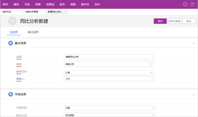Click the more options ellipsis icon
Image resolution: width=198 pixels, height=117 pixels.
tap(185, 4)
